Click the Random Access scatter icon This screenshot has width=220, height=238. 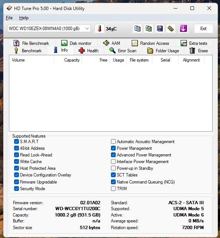point(135,43)
